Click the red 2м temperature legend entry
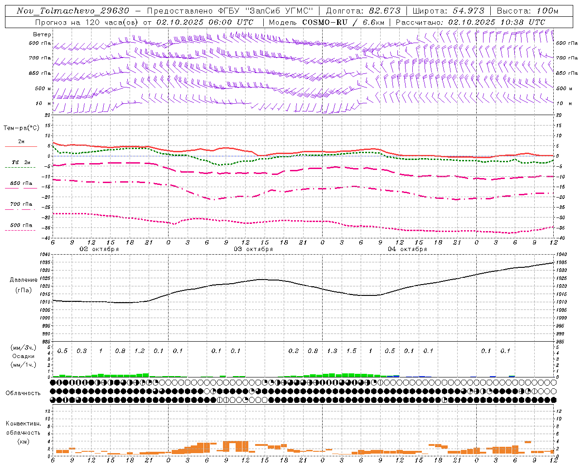This screenshot has width=580, height=464. 21,142
